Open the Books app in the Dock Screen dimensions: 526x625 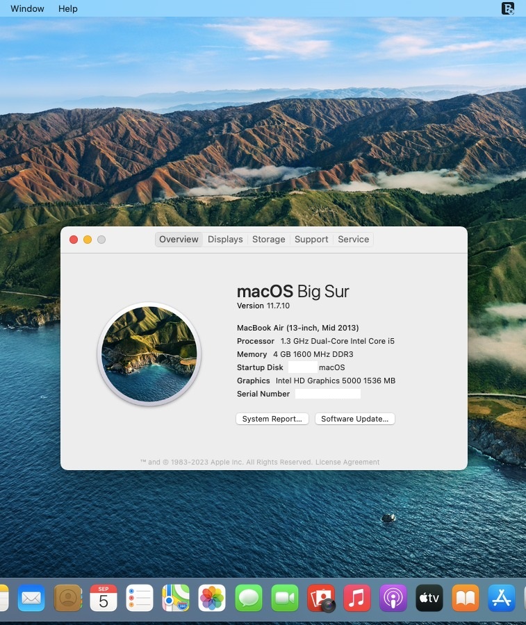click(x=466, y=598)
